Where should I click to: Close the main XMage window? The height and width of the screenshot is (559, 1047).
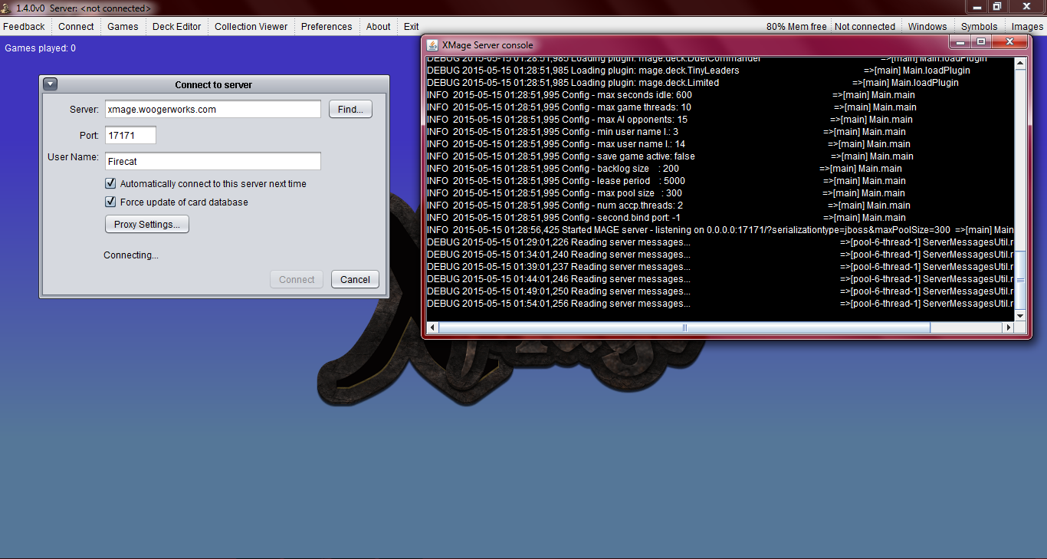click(1026, 6)
